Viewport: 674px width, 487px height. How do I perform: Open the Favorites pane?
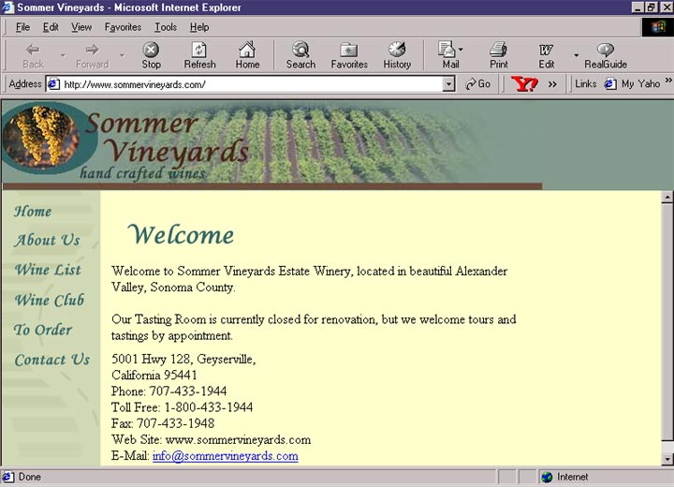tap(349, 55)
